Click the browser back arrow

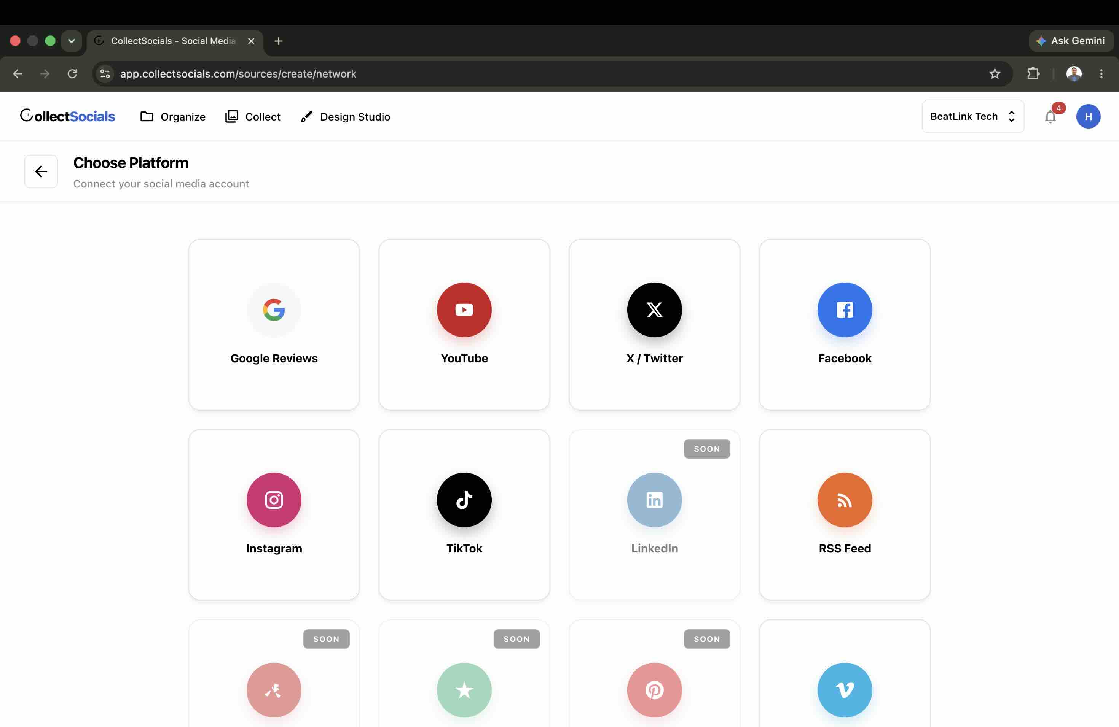tap(18, 74)
